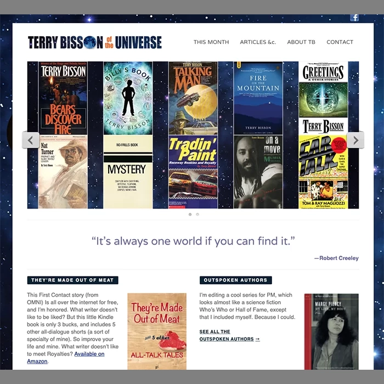
Task: Open the Marge Piercy book cover image
Action: coord(331,331)
